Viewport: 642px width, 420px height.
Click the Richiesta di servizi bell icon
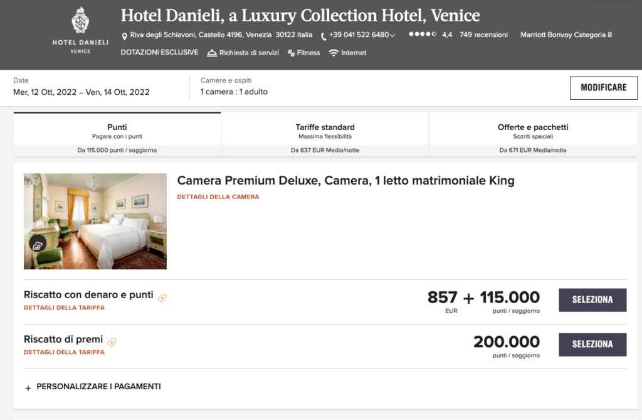click(x=212, y=53)
